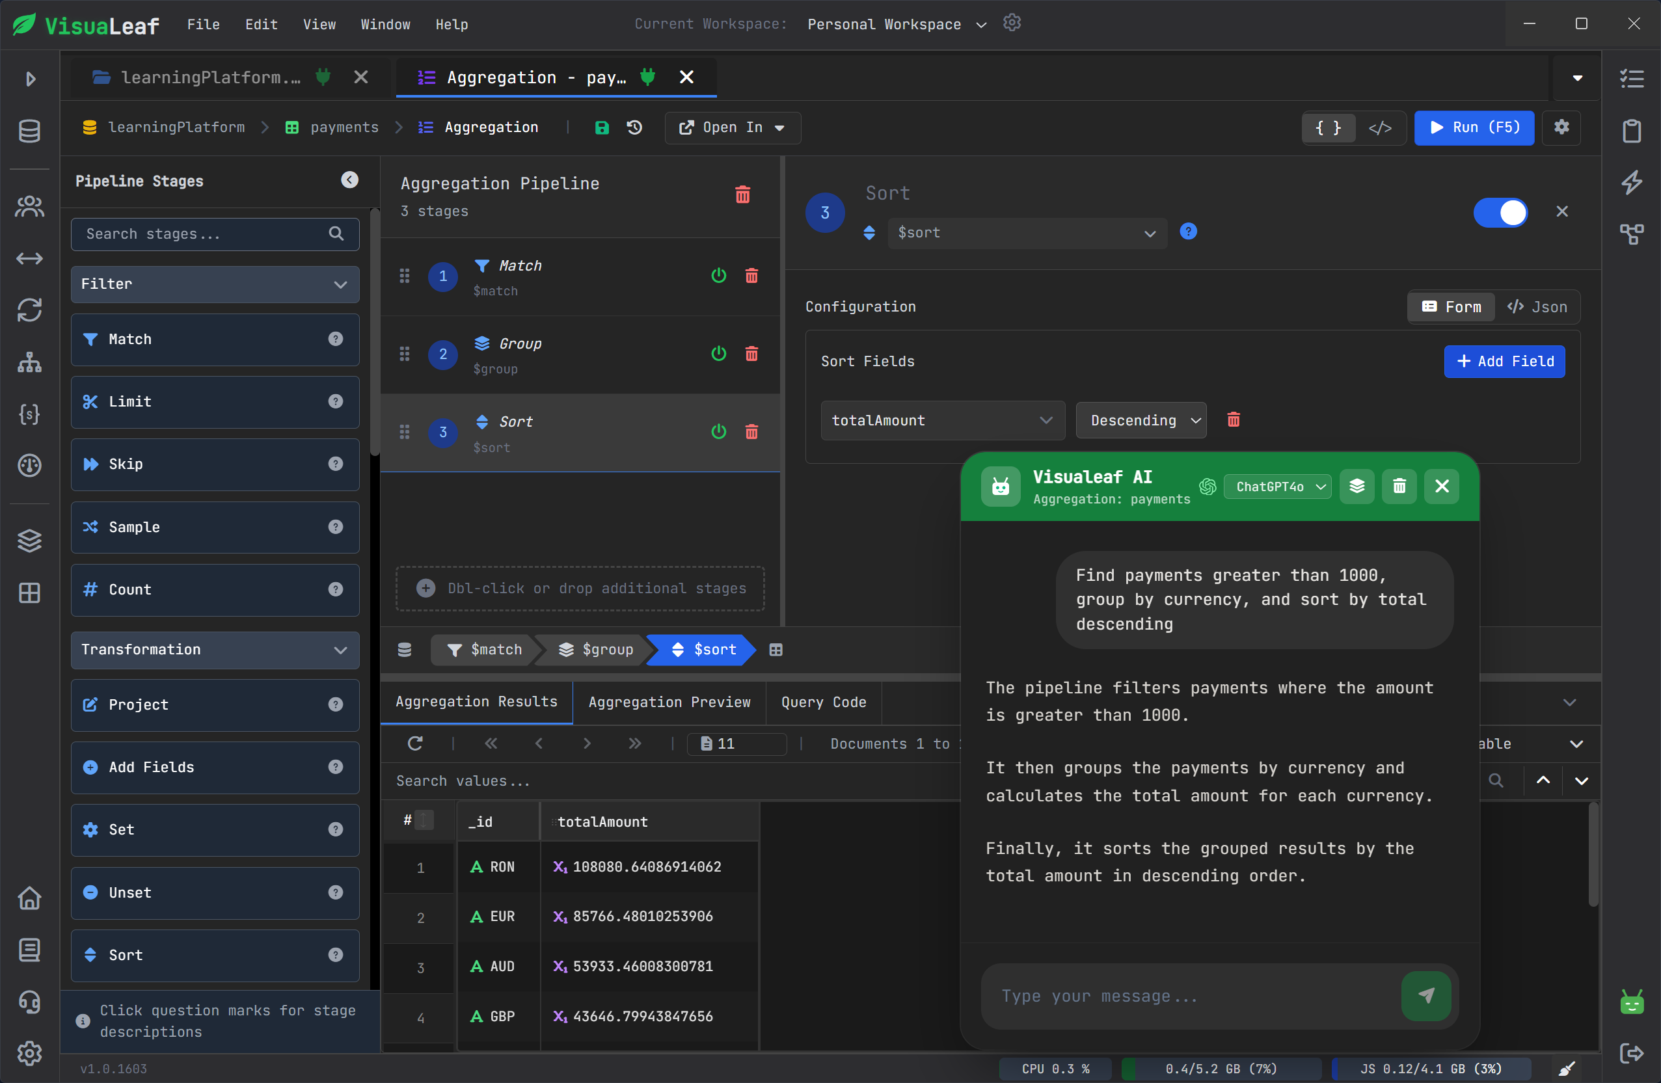
Task: Switch configuration to Form view
Action: pyautogui.click(x=1452, y=307)
